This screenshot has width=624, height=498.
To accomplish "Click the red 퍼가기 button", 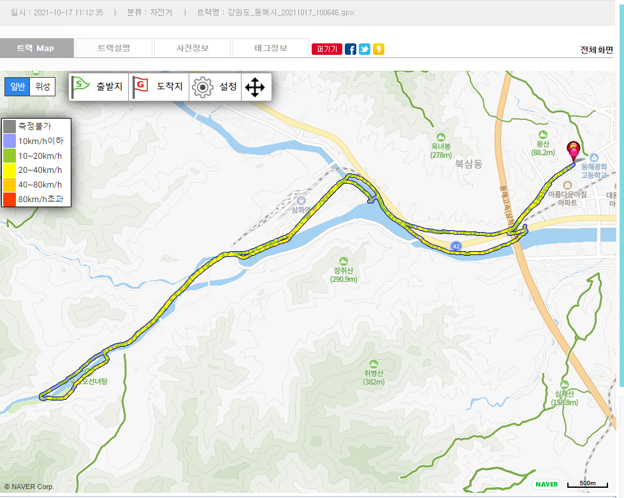I will [x=327, y=49].
